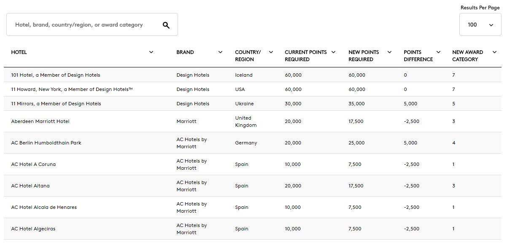Select AC Berlin Humboldthain Park name
507x243 pixels.
(46, 143)
